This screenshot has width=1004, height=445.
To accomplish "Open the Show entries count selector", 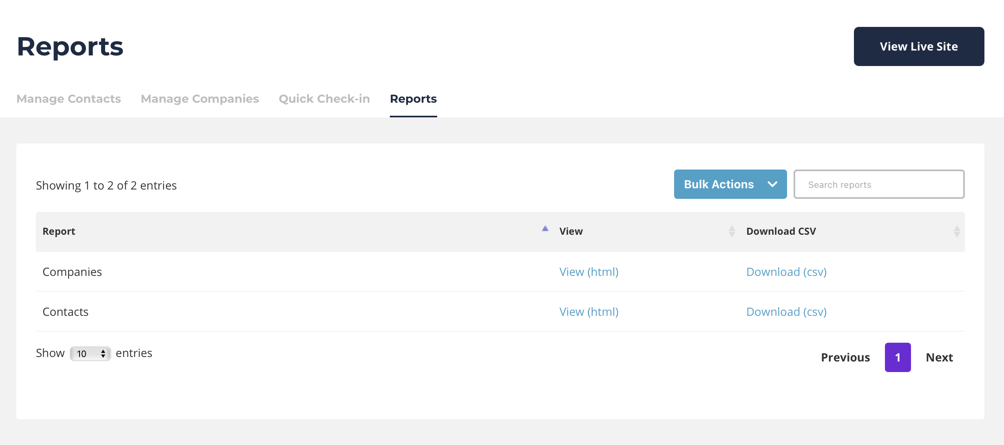I will 91,354.
